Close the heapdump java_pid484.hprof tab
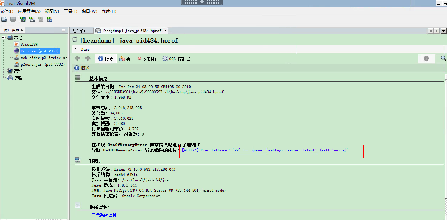447x220 pixels. (166, 31)
